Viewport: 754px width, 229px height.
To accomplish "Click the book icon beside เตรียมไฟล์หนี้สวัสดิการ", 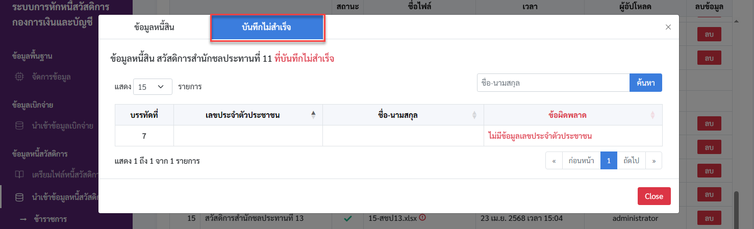I will click(19, 174).
